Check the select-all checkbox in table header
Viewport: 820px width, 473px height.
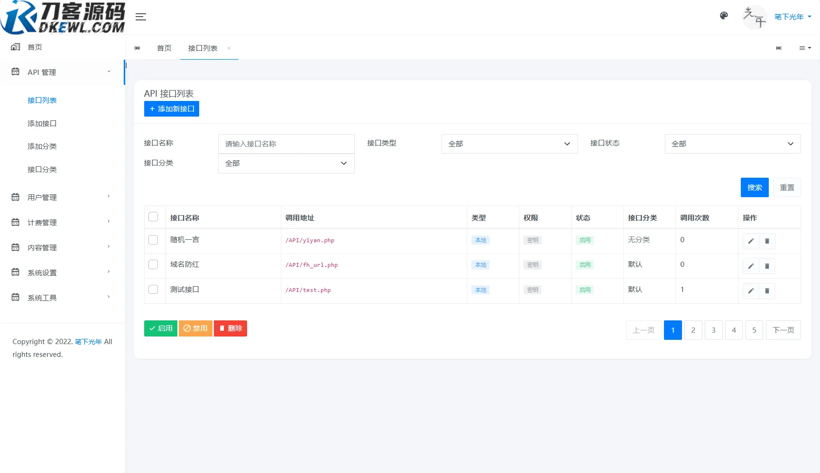click(x=153, y=216)
